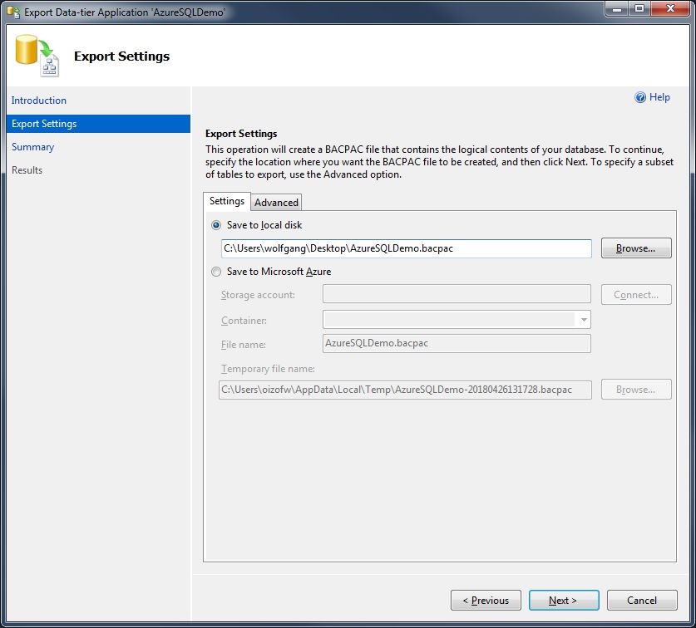Click the Previous button

coord(486,601)
